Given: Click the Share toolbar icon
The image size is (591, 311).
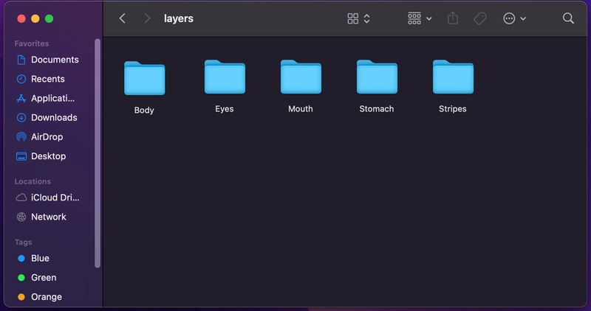Looking at the screenshot, I should [x=453, y=18].
